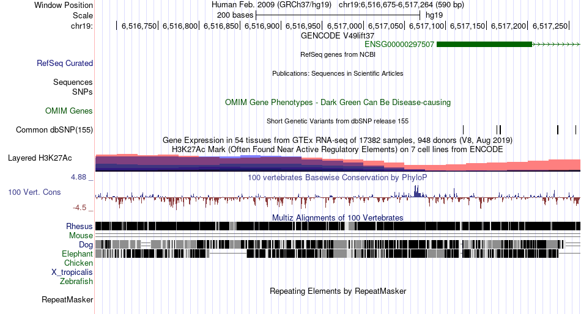
Task: Click the 6,517,250 ruler position
Action: (550, 26)
